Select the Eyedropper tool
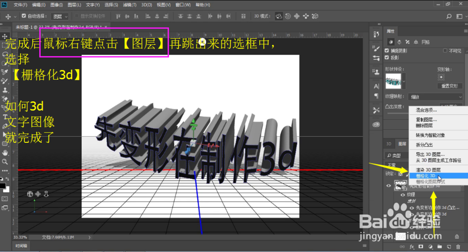This screenshot has height=252, width=468. 5,72
